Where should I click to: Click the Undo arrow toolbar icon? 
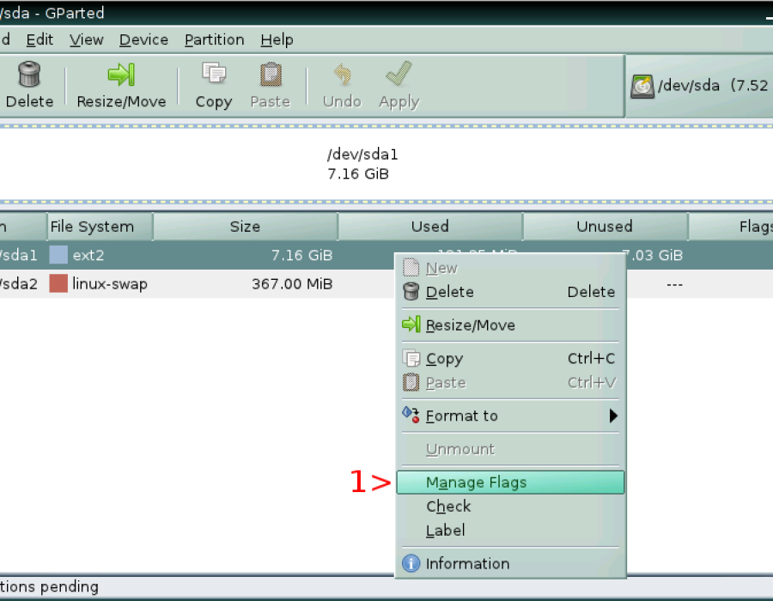[342, 75]
